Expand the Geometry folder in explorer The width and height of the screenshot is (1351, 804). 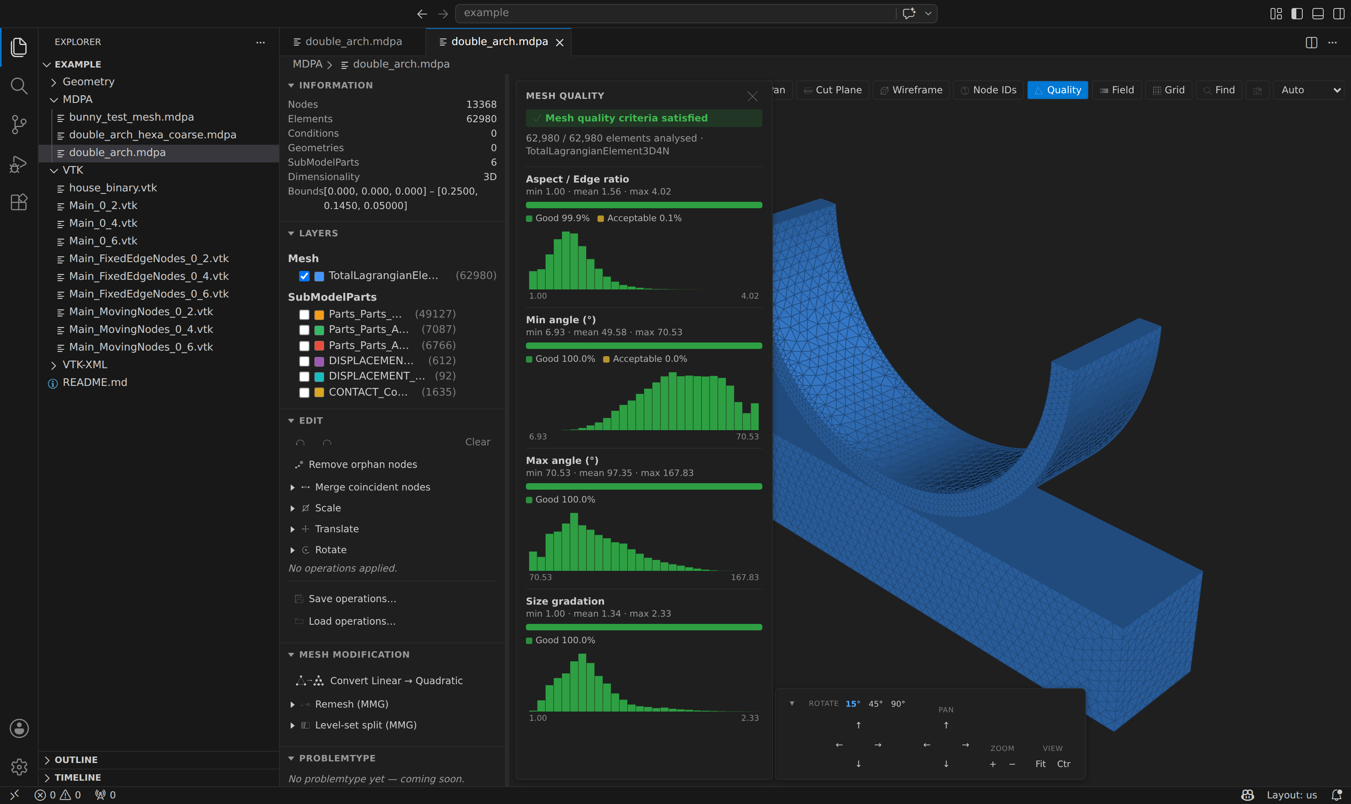pos(88,82)
